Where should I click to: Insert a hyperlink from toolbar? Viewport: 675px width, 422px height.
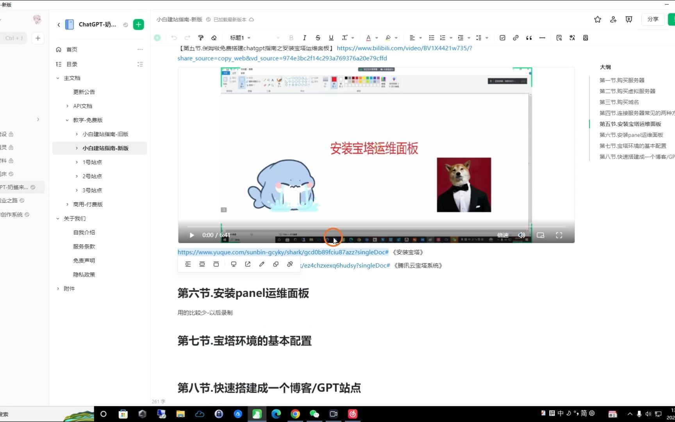coord(516,38)
